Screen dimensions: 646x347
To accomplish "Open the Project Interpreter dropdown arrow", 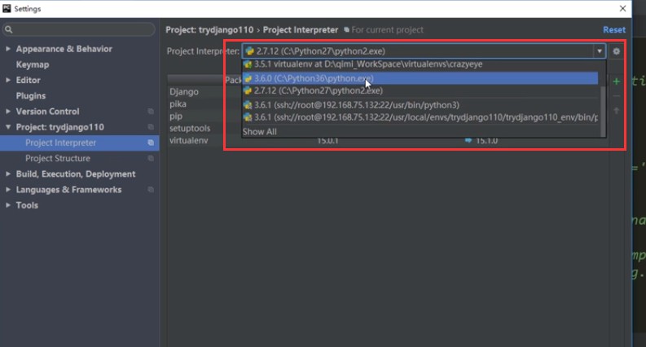I will click(x=600, y=51).
